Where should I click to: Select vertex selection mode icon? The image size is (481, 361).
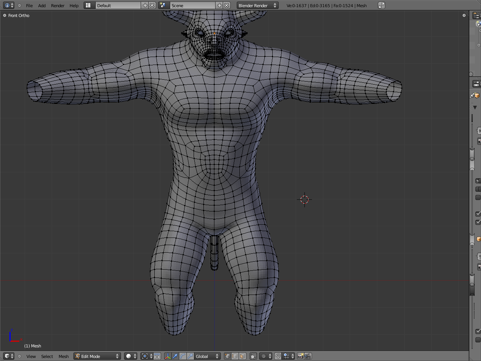coord(227,356)
